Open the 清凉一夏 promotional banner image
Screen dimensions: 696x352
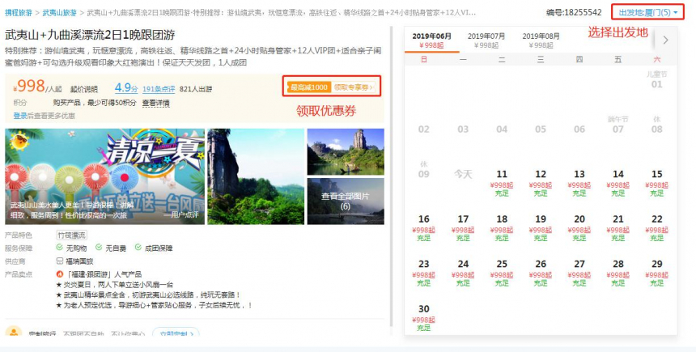click(104, 176)
